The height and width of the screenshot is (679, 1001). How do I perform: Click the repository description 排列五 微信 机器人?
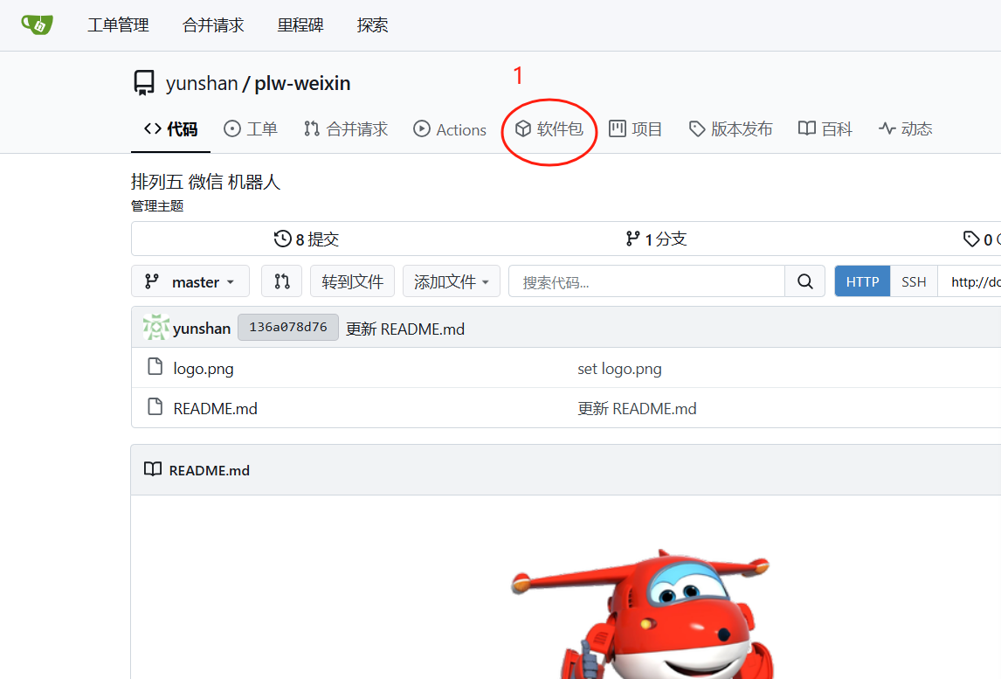point(205,182)
